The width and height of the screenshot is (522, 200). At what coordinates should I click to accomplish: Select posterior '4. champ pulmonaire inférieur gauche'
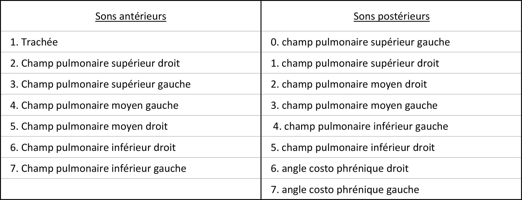tap(391, 126)
